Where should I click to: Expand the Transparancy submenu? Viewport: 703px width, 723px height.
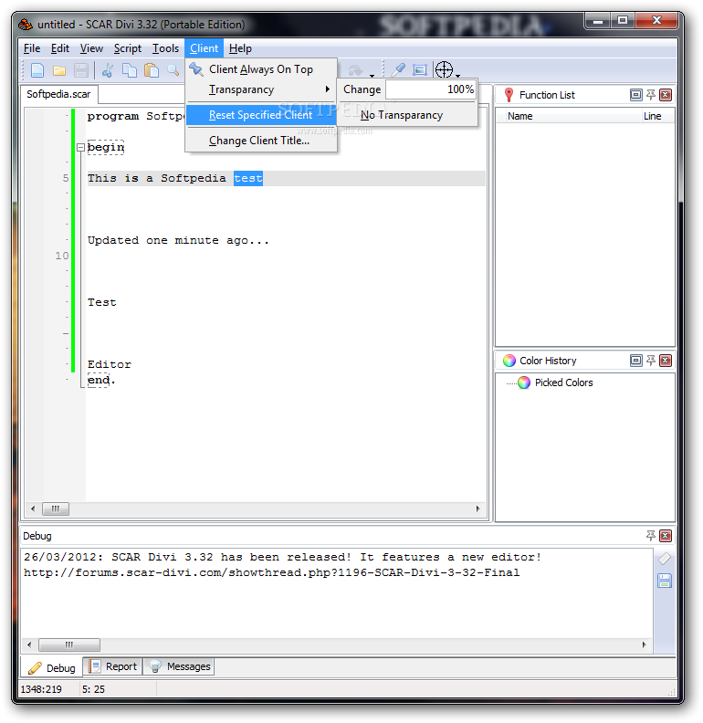click(x=260, y=89)
